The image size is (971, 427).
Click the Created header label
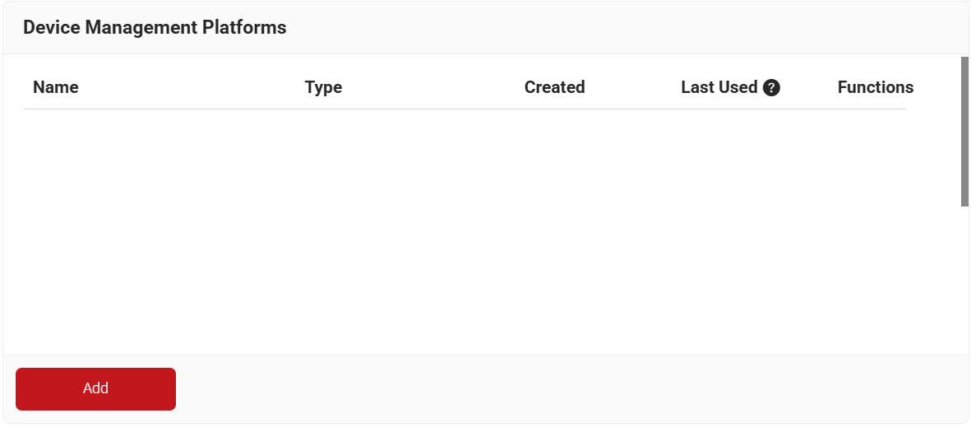tap(554, 87)
